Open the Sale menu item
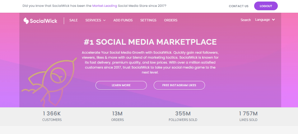 pyautogui.click(x=73, y=20)
